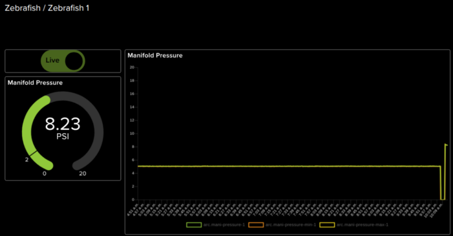This screenshot has height=236, width=453.
Task: Click the 4:51 a.m. x-axis time label
Action: click(133, 210)
